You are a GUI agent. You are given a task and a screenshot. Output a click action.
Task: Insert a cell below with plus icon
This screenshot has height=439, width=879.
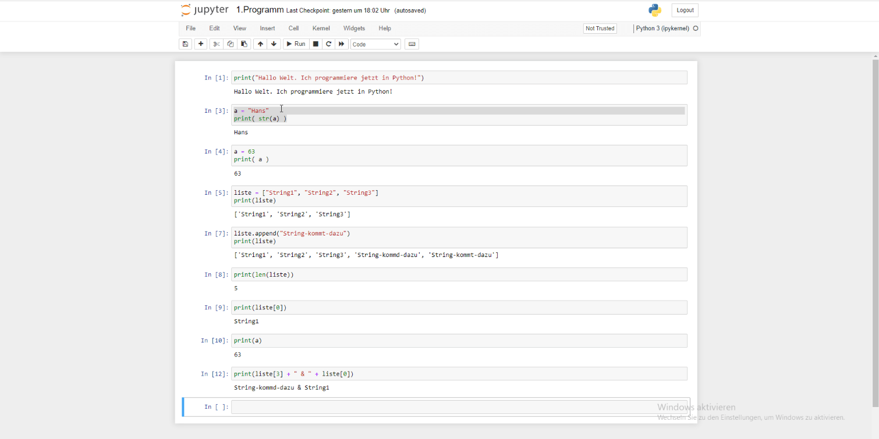coord(201,44)
